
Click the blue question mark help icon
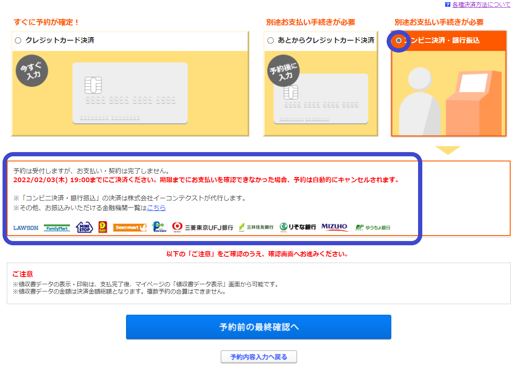(447, 4)
